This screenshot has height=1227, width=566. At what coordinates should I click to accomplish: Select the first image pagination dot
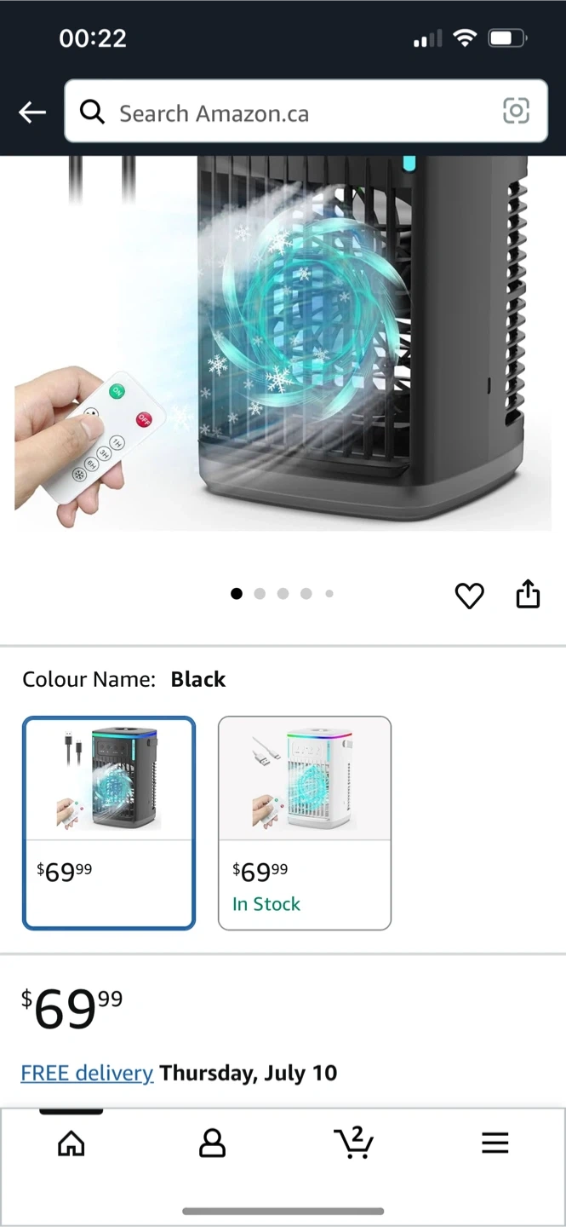[x=237, y=594]
